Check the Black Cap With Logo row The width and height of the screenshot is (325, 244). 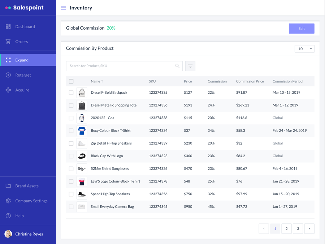coord(71,156)
